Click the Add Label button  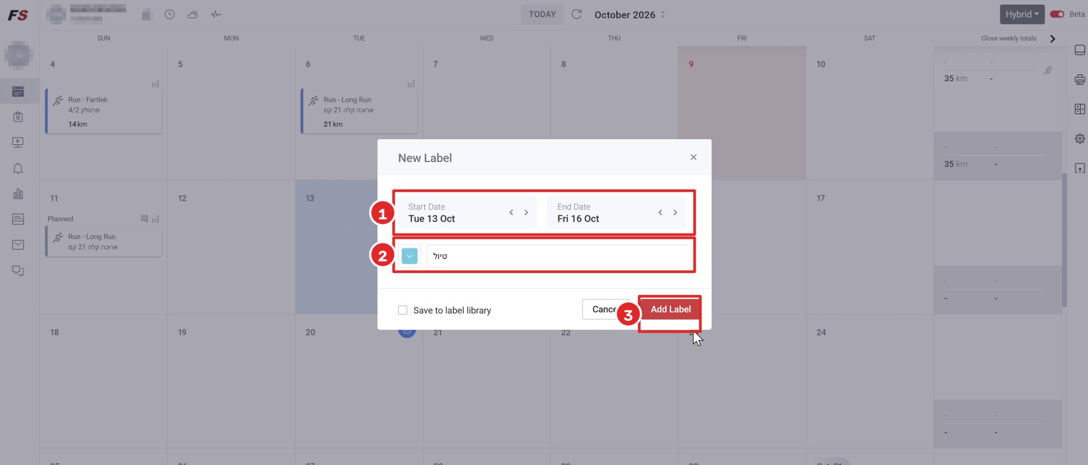pos(671,309)
